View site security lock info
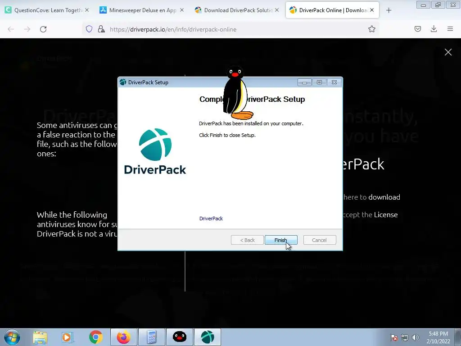461x346 pixels. [101, 29]
